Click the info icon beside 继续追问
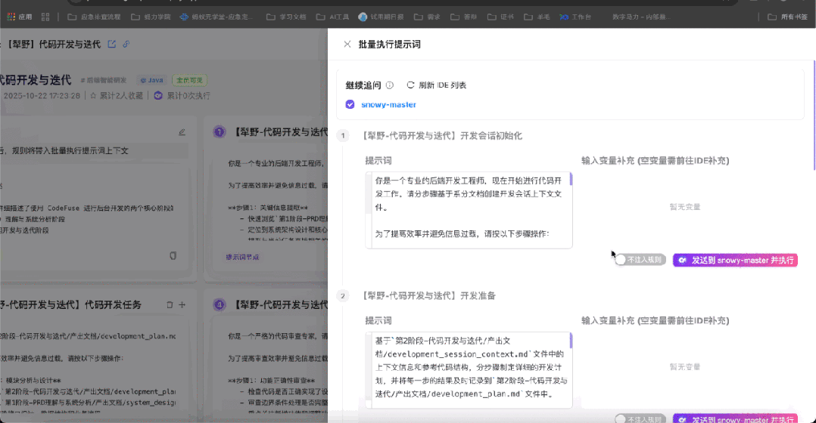Image resolution: width=816 pixels, height=423 pixels. click(390, 85)
